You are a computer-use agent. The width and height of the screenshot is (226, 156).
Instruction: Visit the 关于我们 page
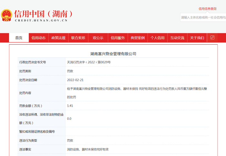tap(197, 38)
